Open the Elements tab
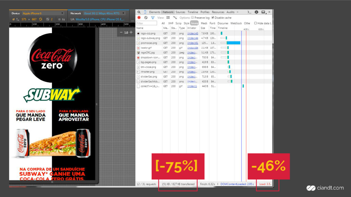The width and height of the screenshot is (351, 197). (155, 12)
